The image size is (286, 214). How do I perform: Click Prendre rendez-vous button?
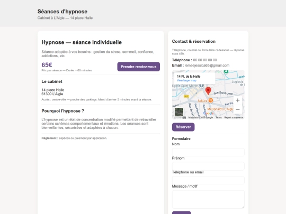tap(139, 67)
